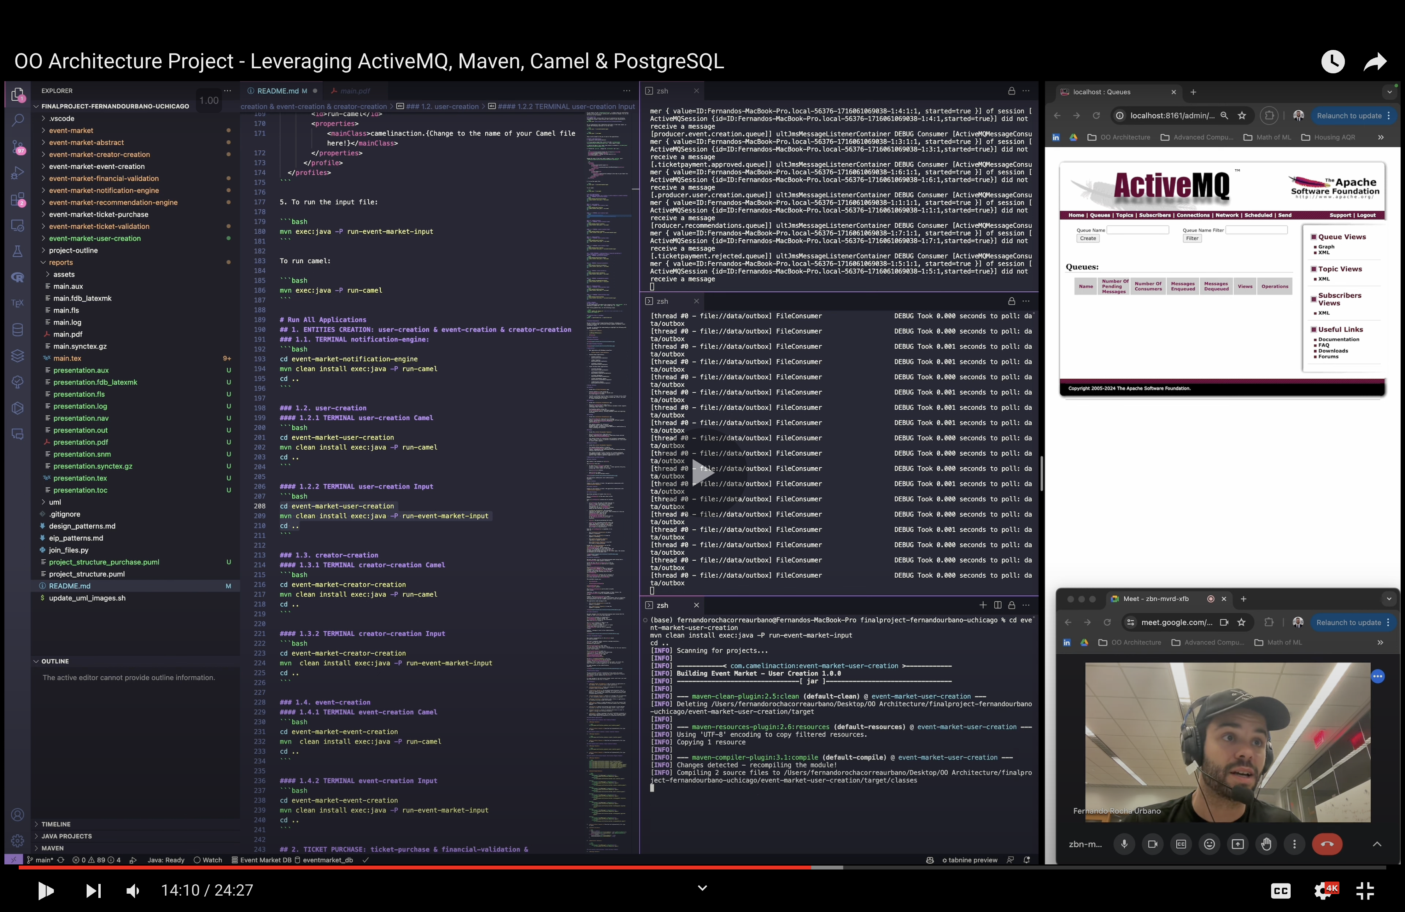Click the Queue Name Filter input field
The height and width of the screenshot is (912, 1405).
pyautogui.click(x=1256, y=230)
